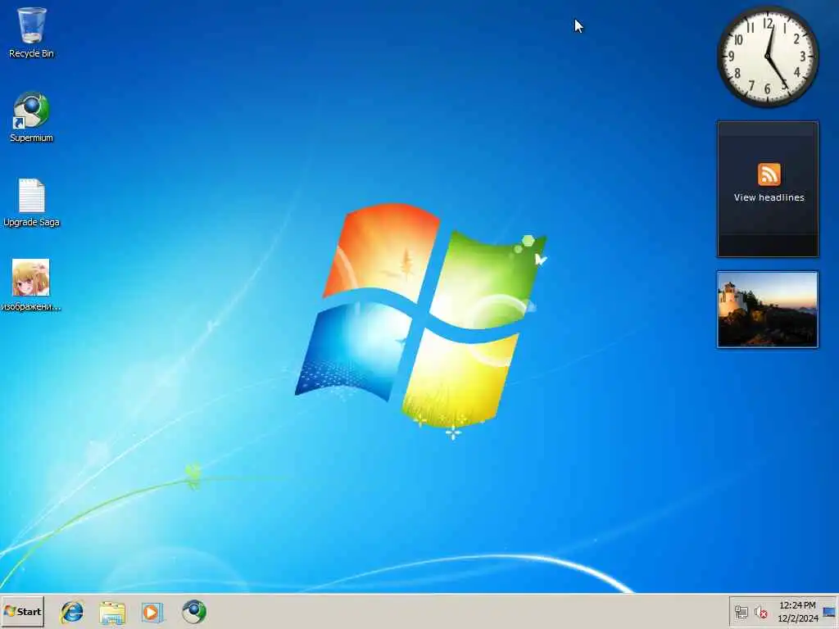Open the taskbar date and time
The height and width of the screenshot is (629, 839).
[x=798, y=612]
